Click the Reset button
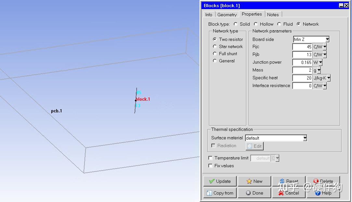 pos(289,181)
